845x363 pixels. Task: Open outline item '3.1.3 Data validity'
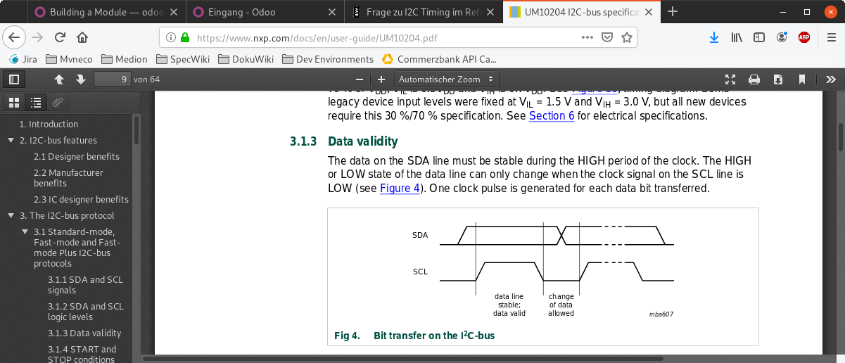point(84,333)
